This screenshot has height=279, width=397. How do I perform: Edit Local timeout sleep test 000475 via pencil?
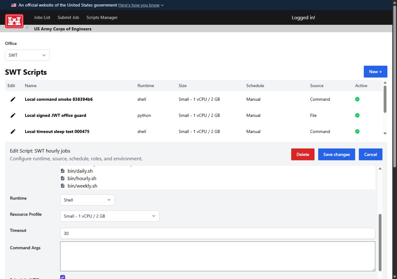tap(13, 131)
